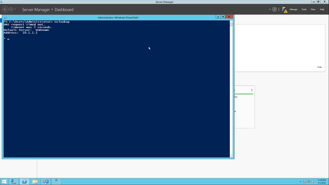The height and width of the screenshot is (185, 329).
Task: Click the PowerShell window title bar
Action: pyautogui.click(x=118, y=17)
